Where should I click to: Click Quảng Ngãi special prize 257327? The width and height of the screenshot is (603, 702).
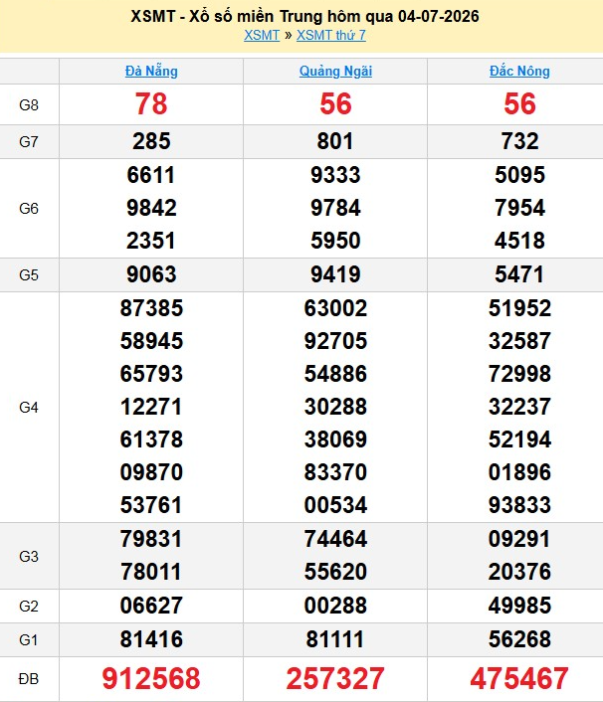335,678
